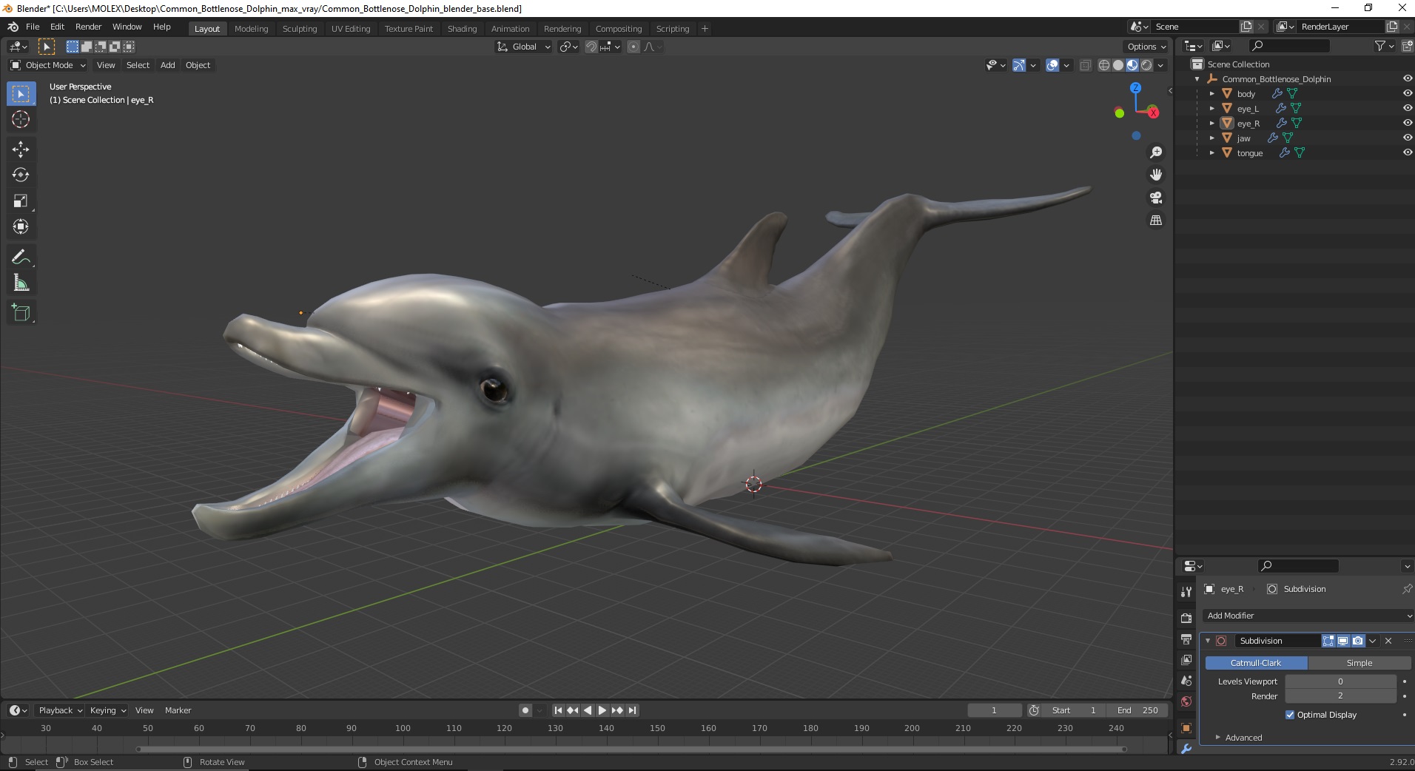Switch perspective/orthographic grid icon
1415x771 pixels.
(1155, 220)
